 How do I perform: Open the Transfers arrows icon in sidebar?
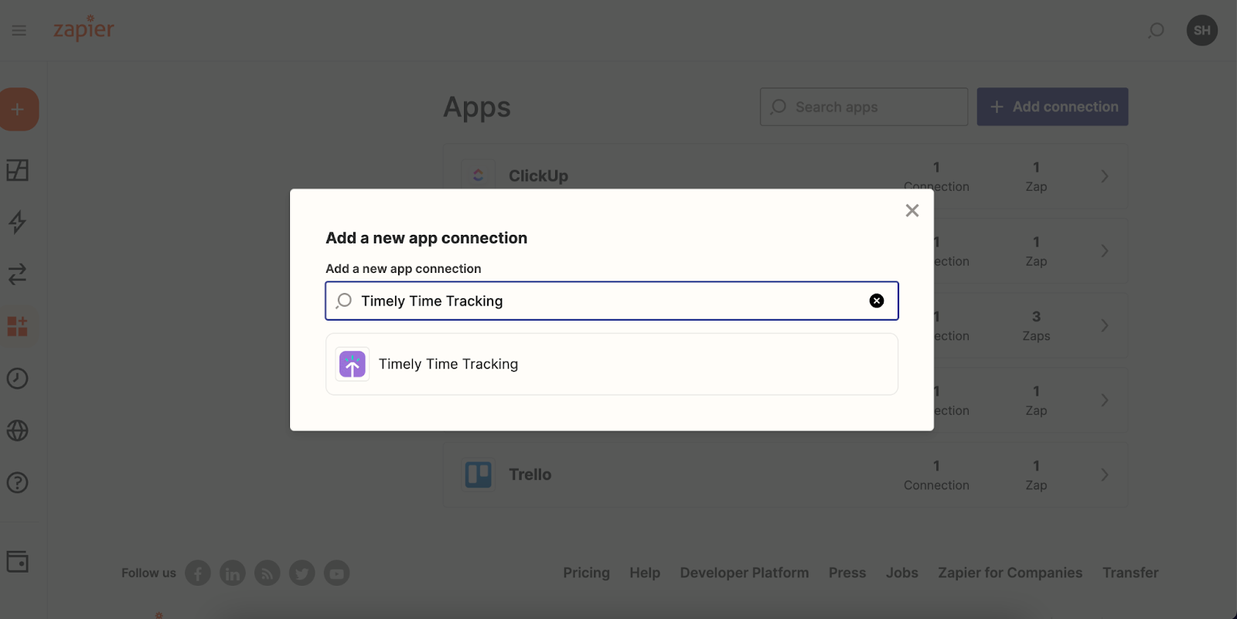18,274
